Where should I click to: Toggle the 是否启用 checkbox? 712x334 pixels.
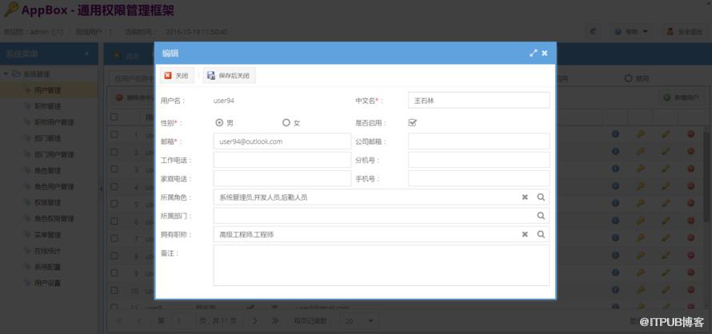pos(412,122)
